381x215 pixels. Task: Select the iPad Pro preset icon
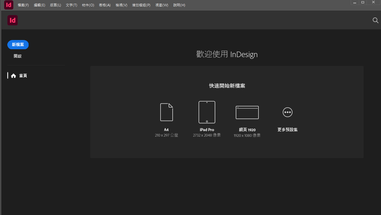(207, 112)
